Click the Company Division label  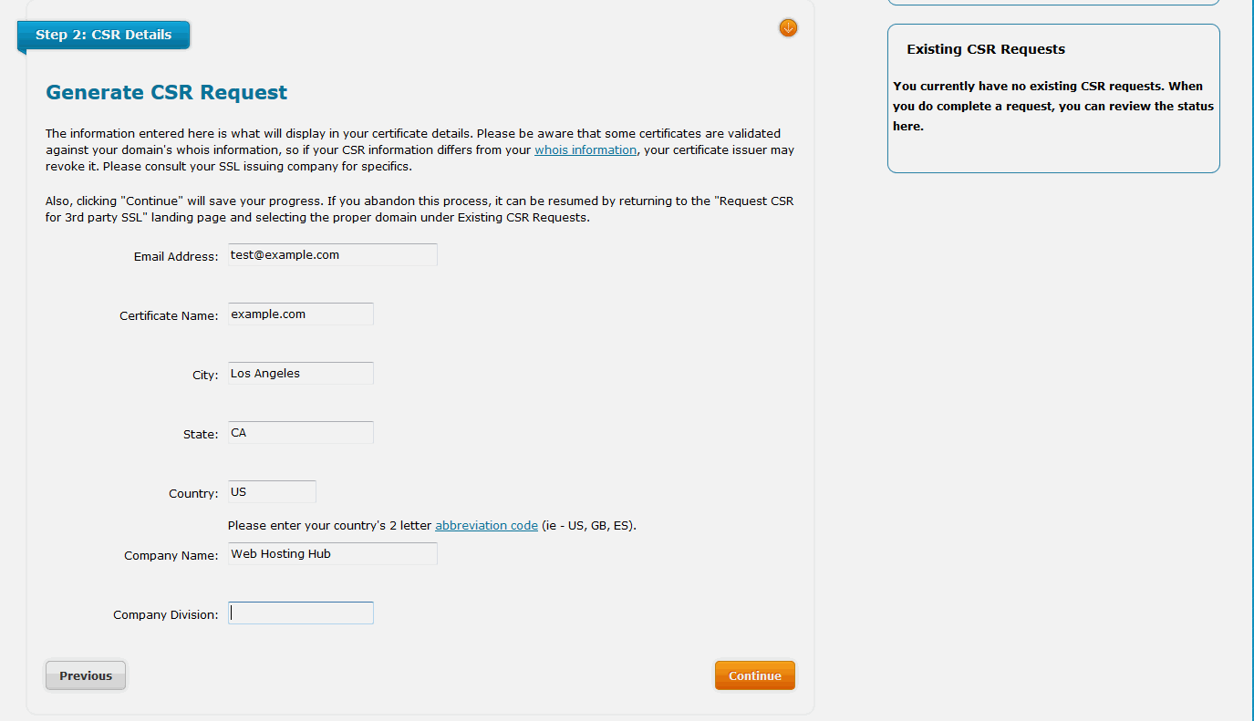(x=165, y=615)
